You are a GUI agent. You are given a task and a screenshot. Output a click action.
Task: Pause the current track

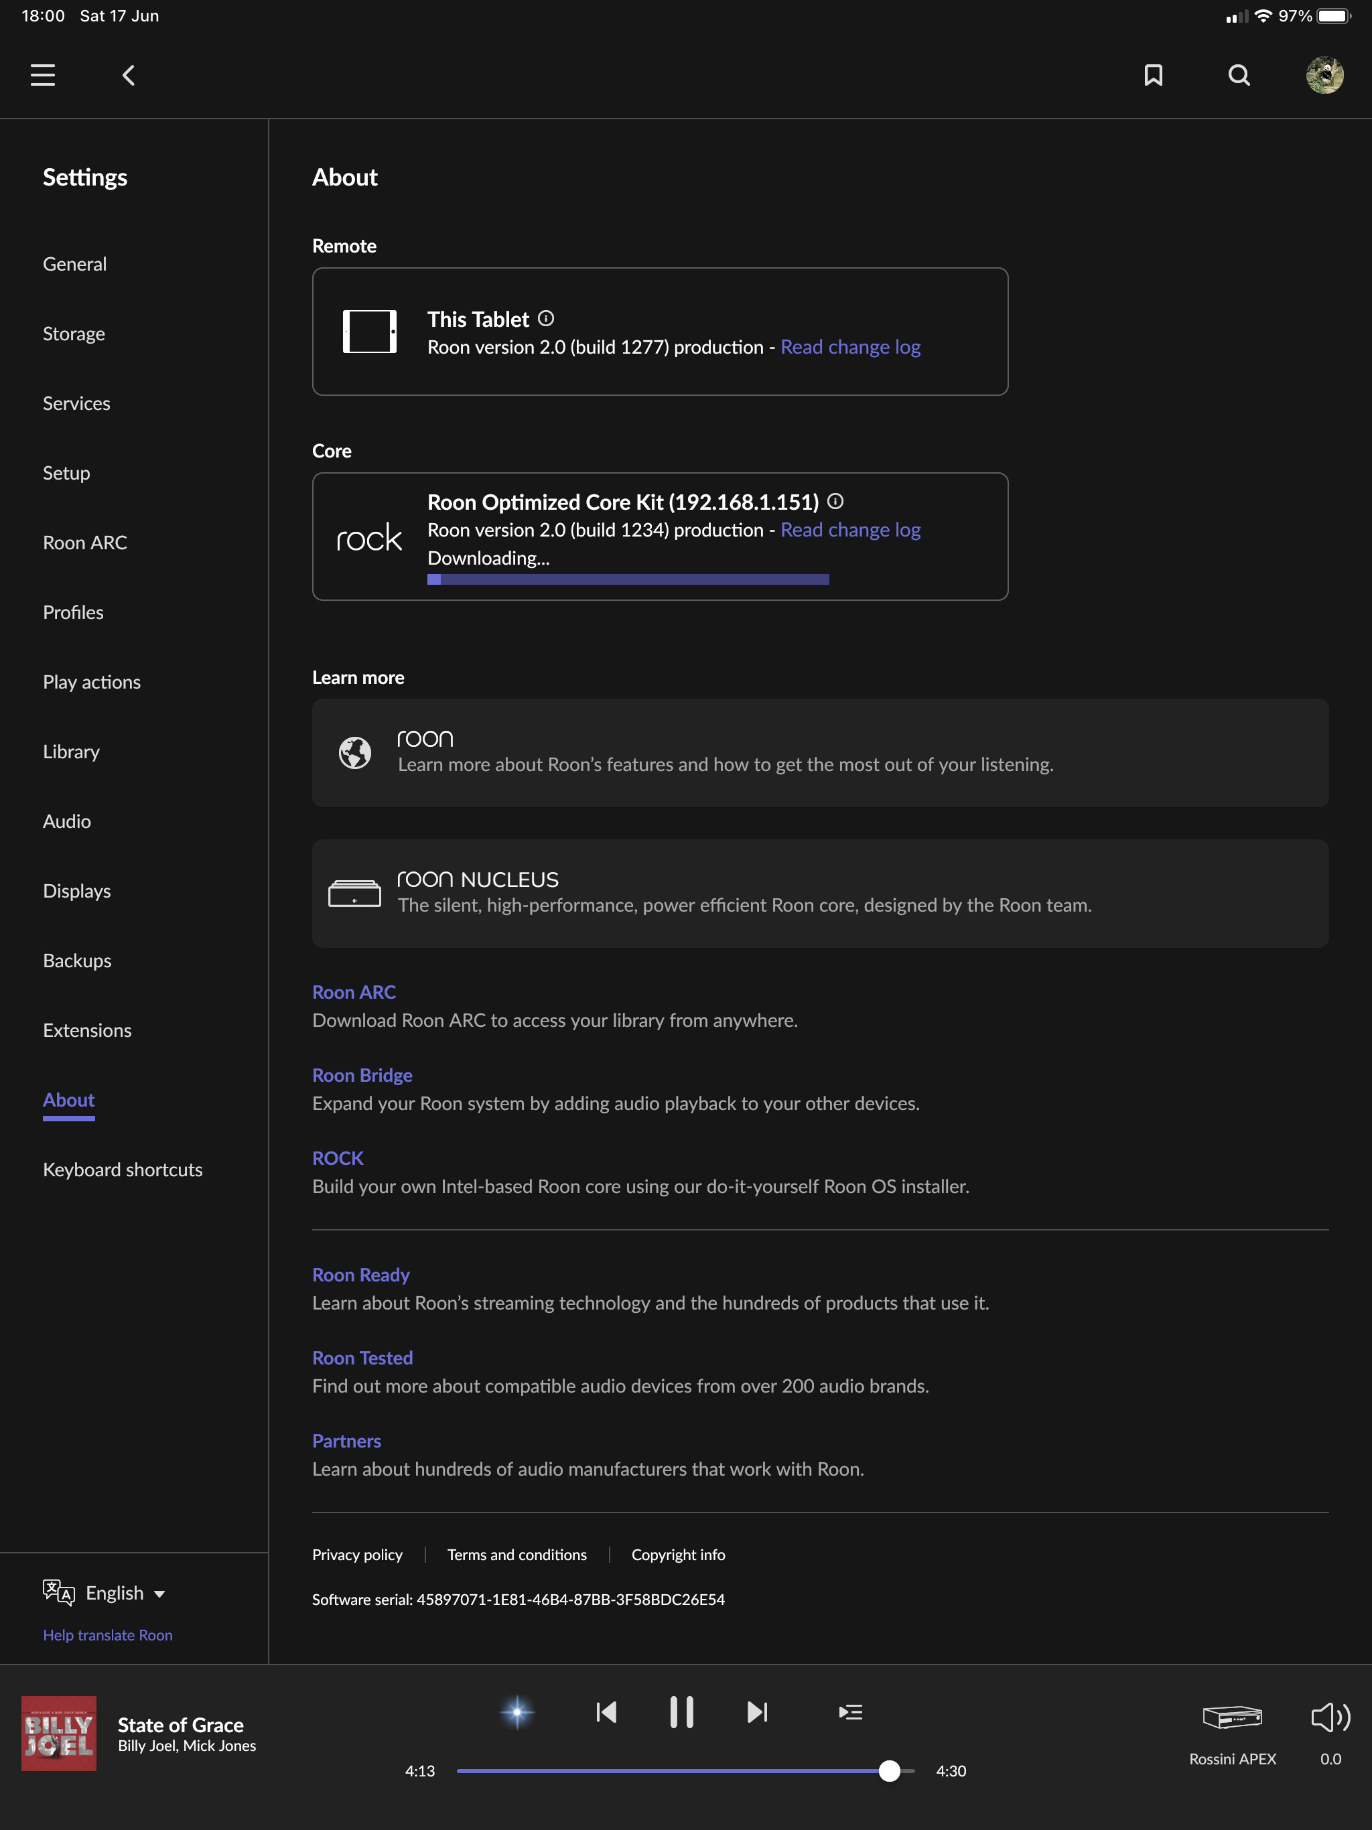point(681,1711)
